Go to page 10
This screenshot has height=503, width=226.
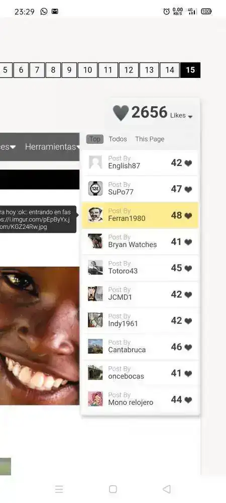coord(88,70)
